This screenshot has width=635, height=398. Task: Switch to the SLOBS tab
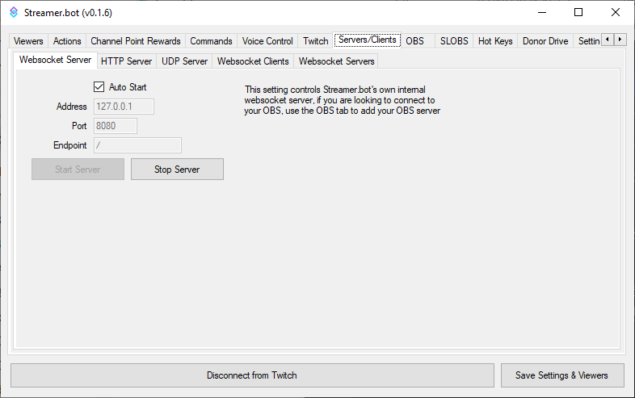tap(454, 41)
